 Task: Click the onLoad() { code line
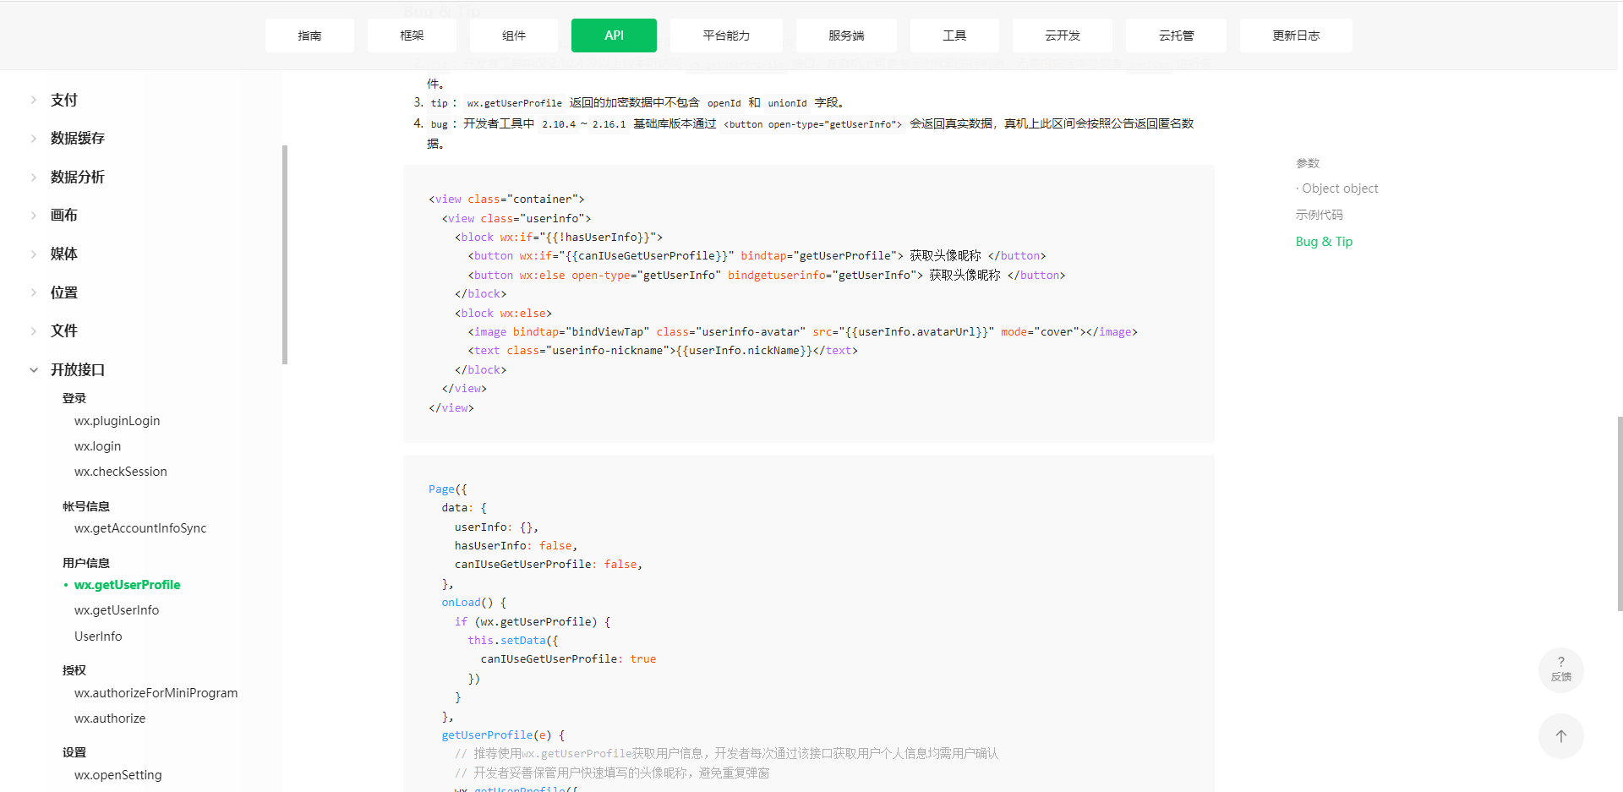pos(473,603)
